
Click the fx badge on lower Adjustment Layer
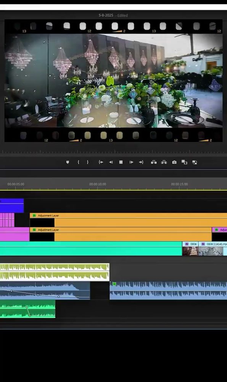click(x=34, y=230)
